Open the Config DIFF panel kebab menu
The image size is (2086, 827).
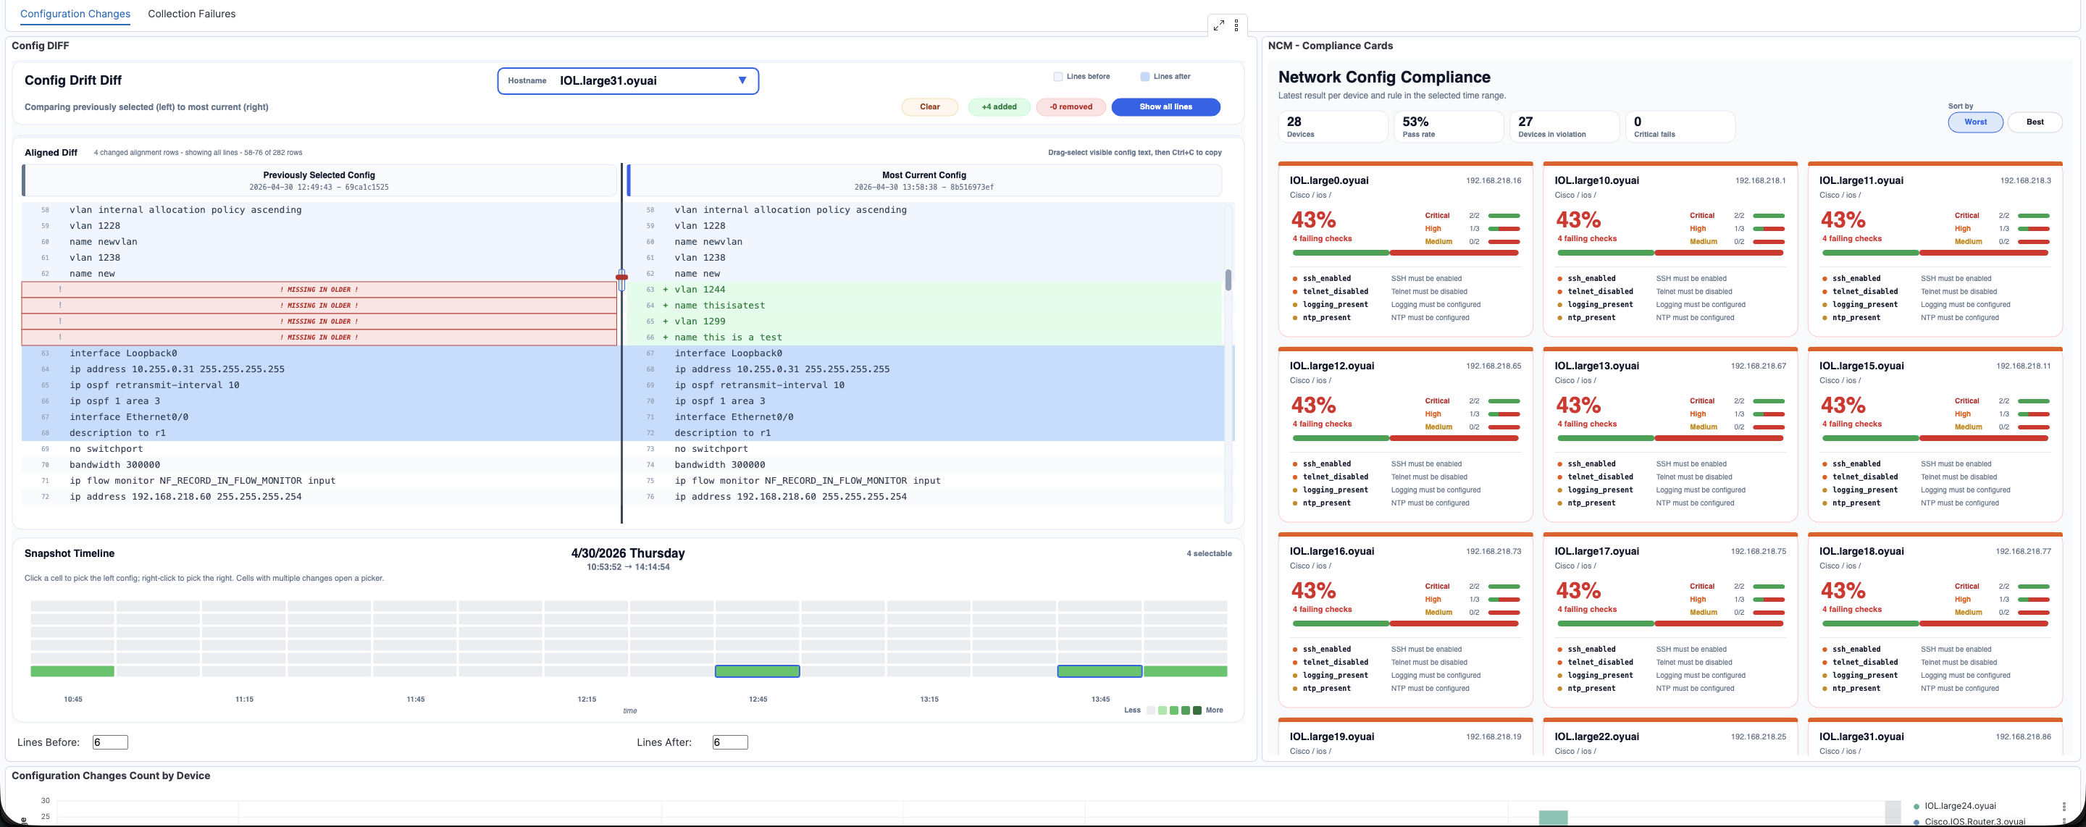(x=1236, y=26)
